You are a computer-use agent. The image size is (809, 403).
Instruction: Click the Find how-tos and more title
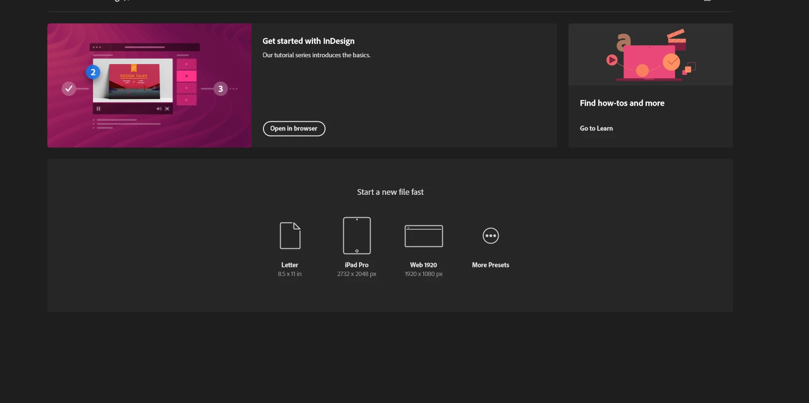click(622, 103)
